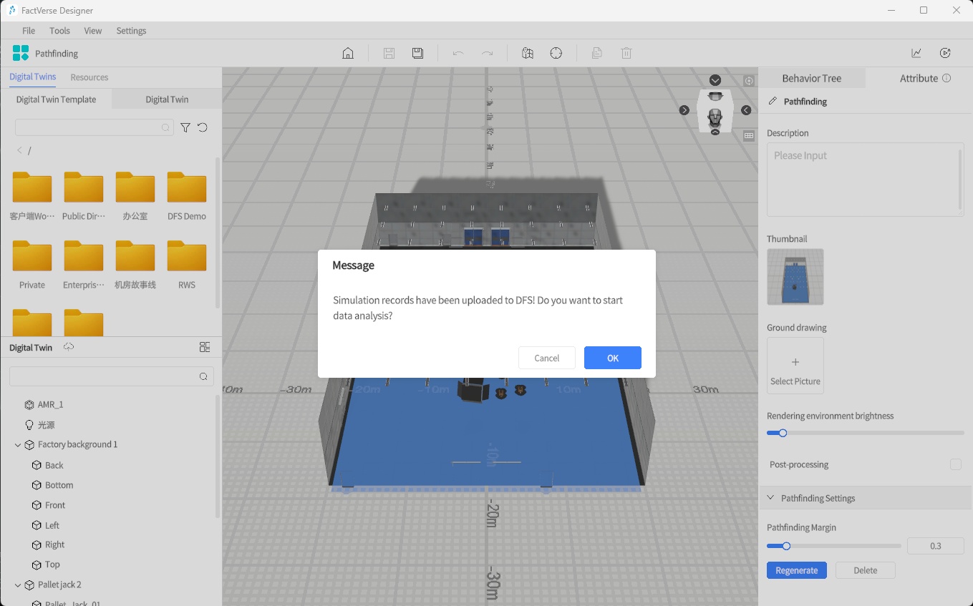Adjust the Rendering environment brightness slider

coord(783,433)
